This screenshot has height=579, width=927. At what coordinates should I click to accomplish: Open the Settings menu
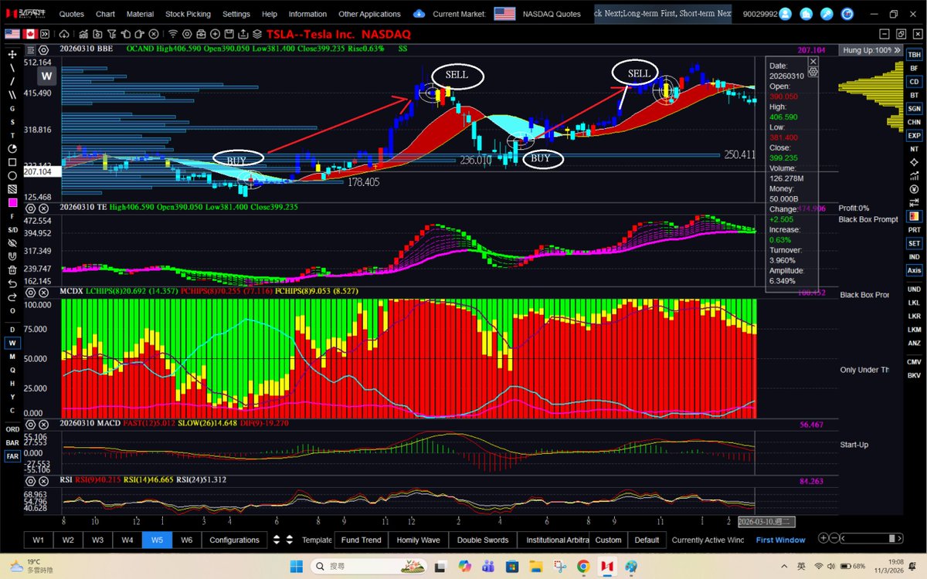[236, 14]
